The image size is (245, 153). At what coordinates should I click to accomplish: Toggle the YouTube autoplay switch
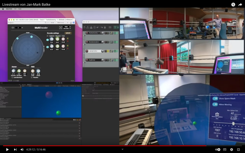218,150
